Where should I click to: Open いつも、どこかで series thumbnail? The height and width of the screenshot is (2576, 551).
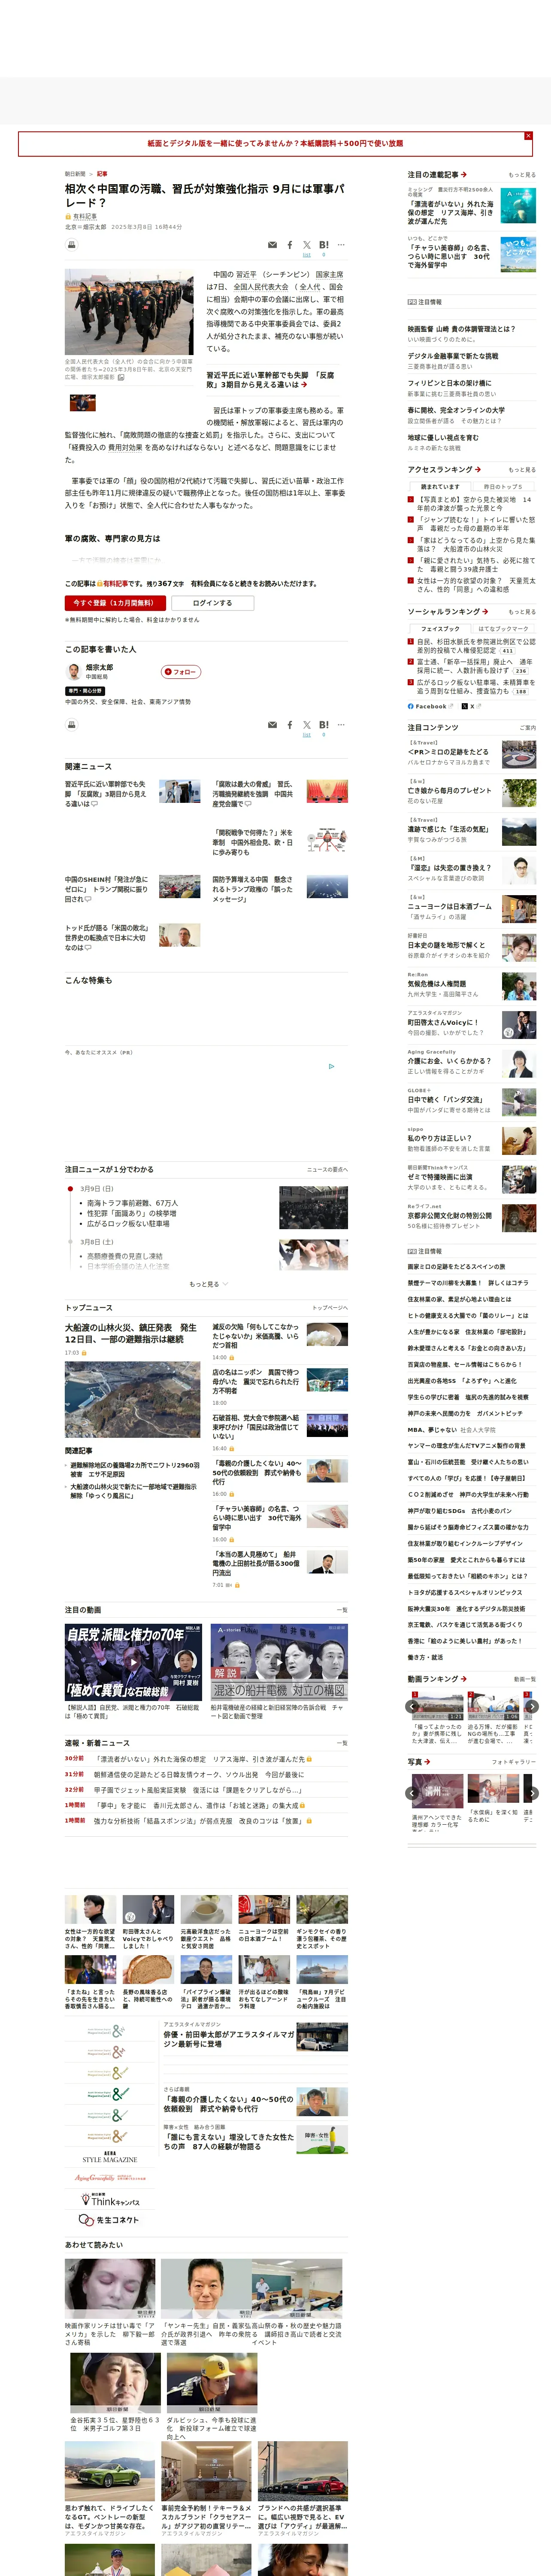[518, 254]
